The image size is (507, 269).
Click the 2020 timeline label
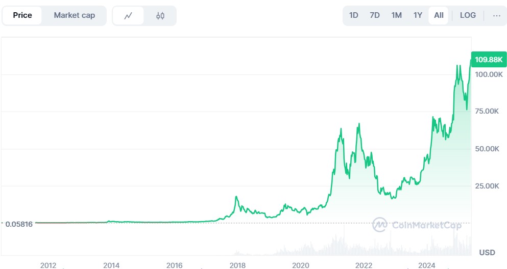(x=300, y=265)
